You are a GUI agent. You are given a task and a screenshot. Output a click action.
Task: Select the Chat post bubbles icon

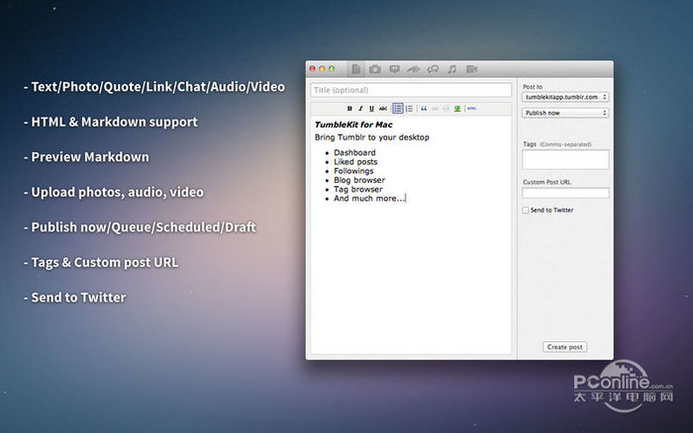433,69
